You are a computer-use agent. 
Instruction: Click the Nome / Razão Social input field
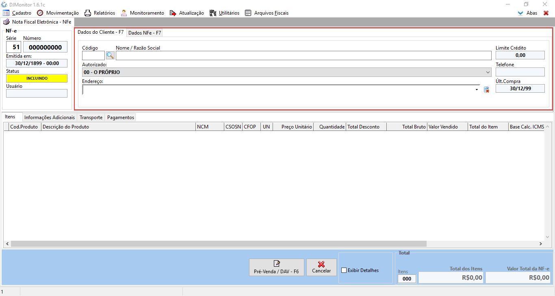[303, 56]
